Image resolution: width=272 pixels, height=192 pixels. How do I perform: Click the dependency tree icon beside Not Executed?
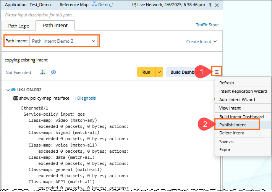coord(42,72)
